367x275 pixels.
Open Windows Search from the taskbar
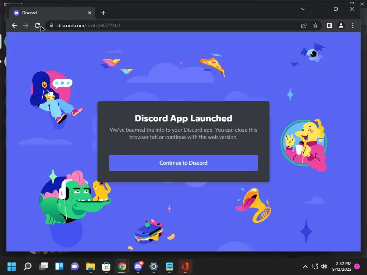pyautogui.click(x=27, y=266)
